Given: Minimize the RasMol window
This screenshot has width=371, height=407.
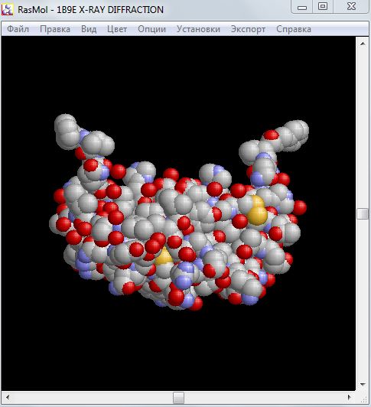Looking at the screenshot, I should [x=302, y=7].
